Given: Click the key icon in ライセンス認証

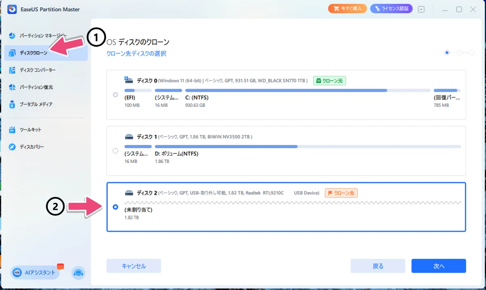Looking at the screenshot, I should point(377,9).
